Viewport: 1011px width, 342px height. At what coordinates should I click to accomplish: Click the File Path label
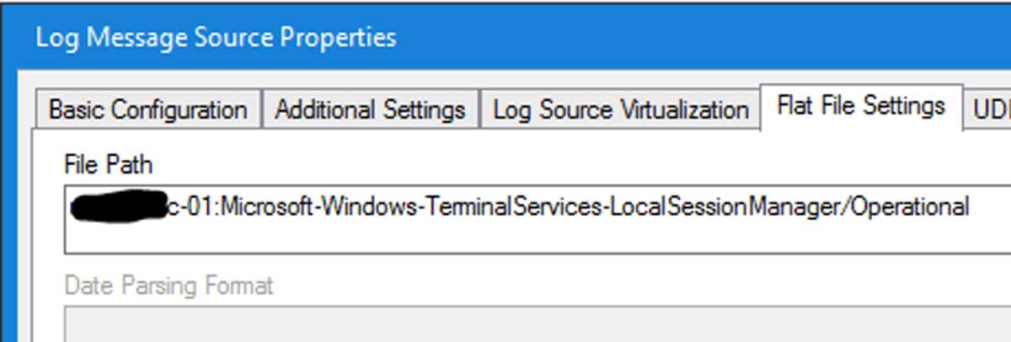click(x=108, y=165)
